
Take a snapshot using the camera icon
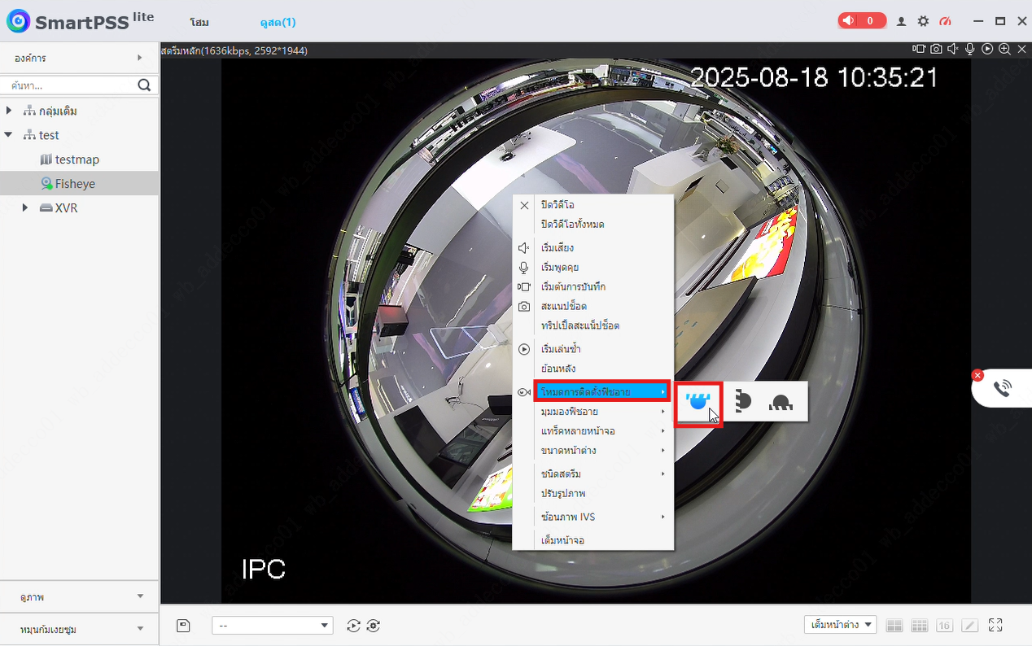(x=936, y=49)
